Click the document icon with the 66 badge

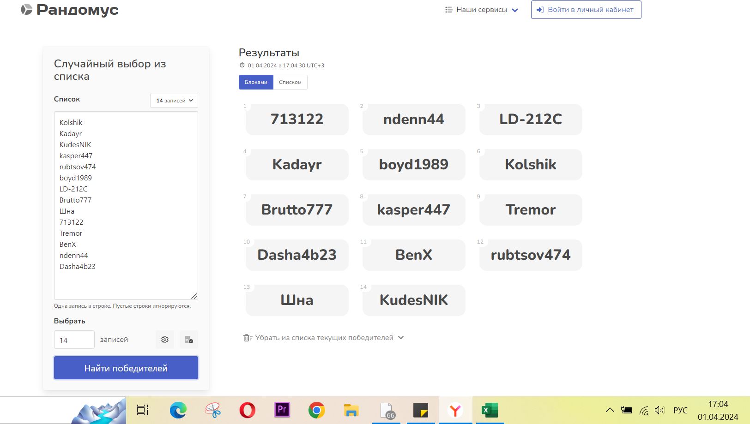pos(387,410)
